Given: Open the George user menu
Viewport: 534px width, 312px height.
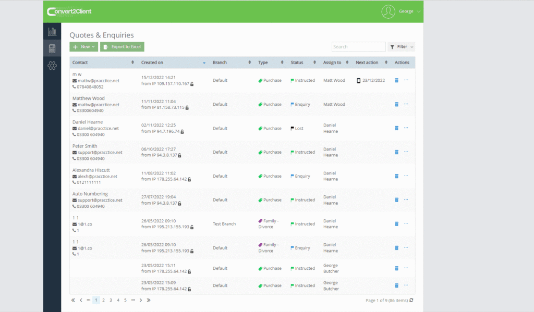Looking at the screenshot, I should (409, 11).
